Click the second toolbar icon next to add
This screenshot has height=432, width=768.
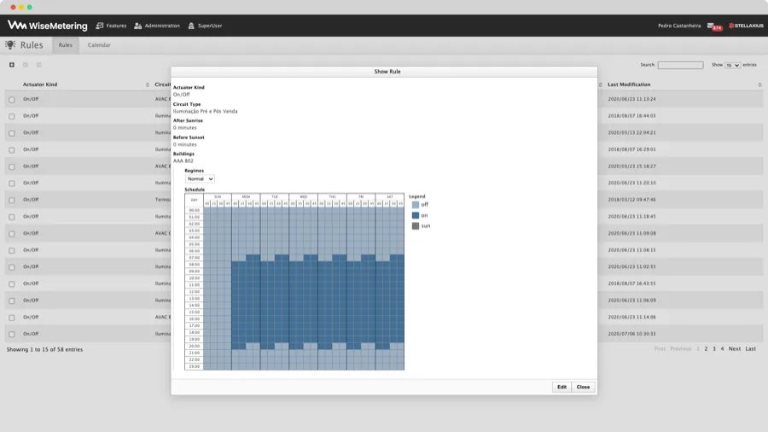[x=26, y=65]
